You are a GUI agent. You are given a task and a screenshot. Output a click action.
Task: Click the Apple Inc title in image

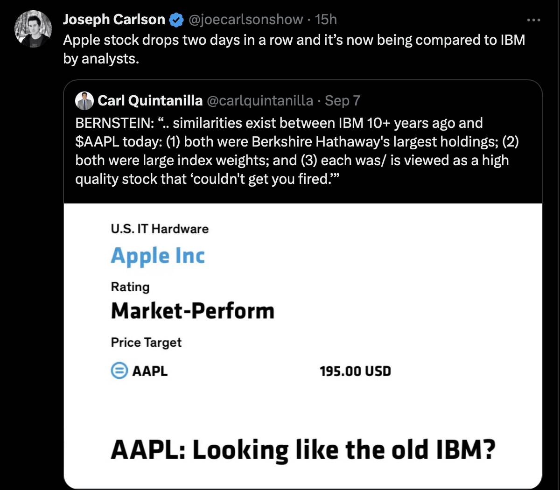pos(158,256)
